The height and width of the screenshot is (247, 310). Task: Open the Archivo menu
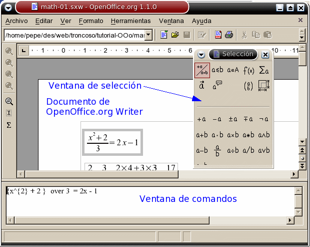tap(16, 21)
